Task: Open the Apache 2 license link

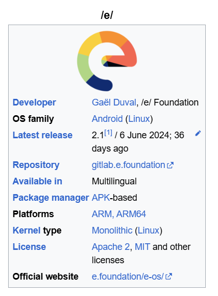Action: point(111,247)
